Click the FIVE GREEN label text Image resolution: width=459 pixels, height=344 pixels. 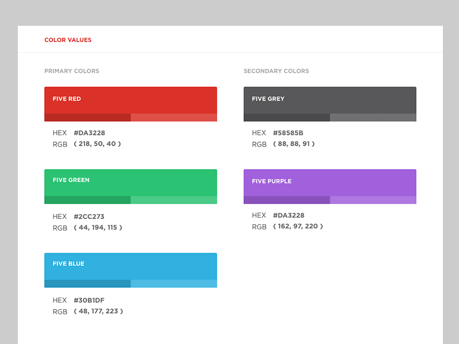tap(71, 180)
